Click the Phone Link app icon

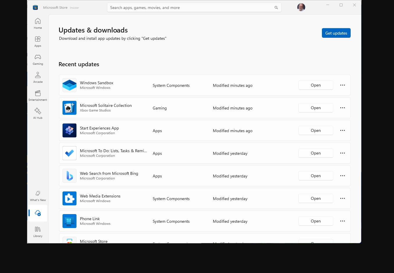(69, 221)
